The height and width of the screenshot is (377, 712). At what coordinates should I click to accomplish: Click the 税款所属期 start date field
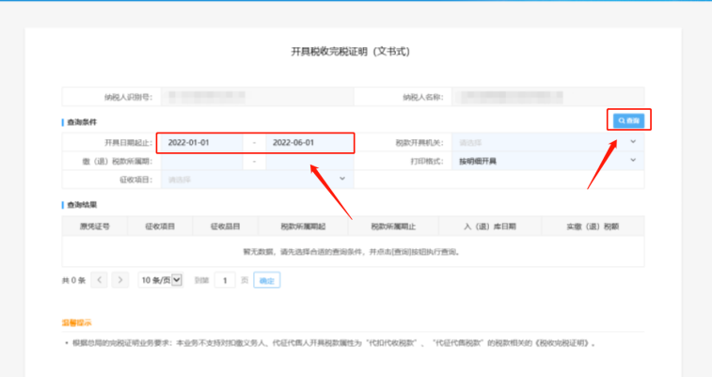tap(204, 161)
